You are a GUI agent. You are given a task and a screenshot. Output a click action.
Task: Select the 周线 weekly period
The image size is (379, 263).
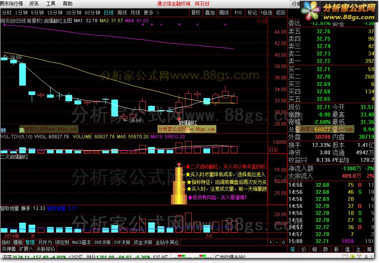pos(122,13)
